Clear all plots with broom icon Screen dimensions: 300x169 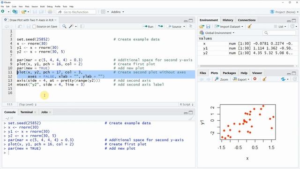(x=264, y=79)
